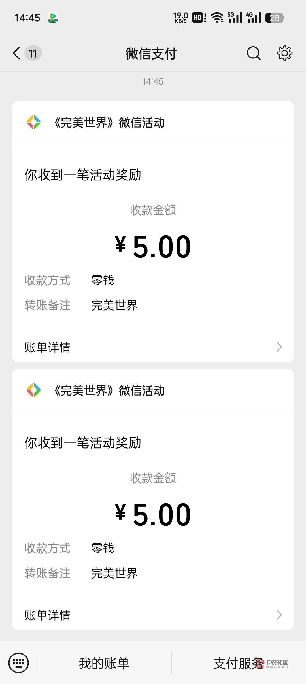306x684 pixels.
Task: Tap the first 完美世界 colorful logo
Action: click(x=33, y=122)
